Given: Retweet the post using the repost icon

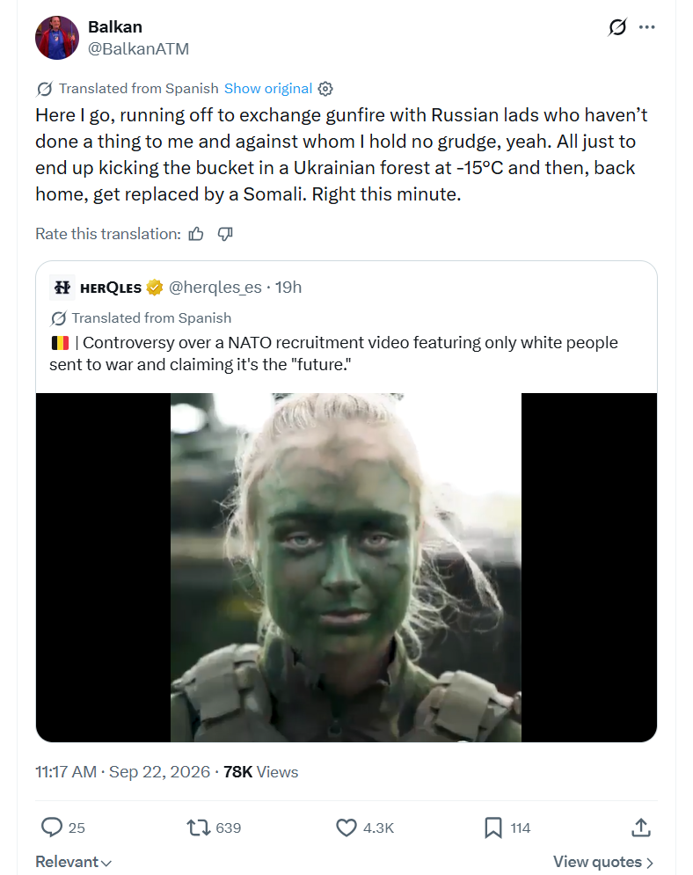Looking at the screenshot, I should (x=198, y=827).
